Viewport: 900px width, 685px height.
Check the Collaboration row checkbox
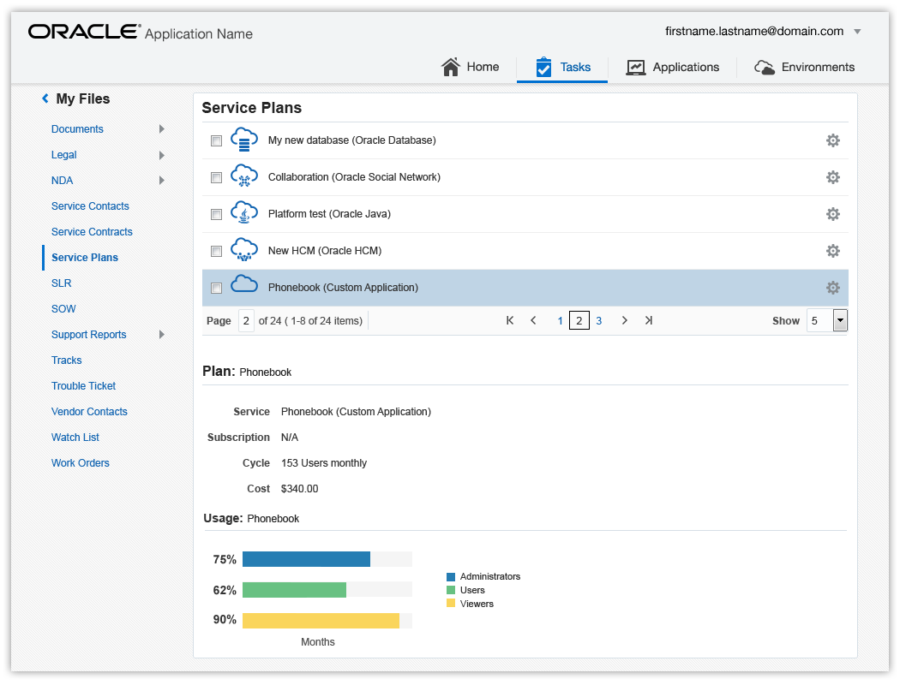[216, 178]
